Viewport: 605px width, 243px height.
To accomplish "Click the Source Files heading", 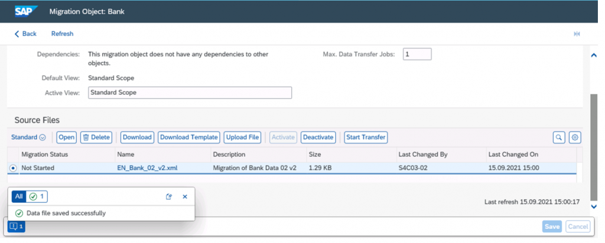I will pos(37,120).
